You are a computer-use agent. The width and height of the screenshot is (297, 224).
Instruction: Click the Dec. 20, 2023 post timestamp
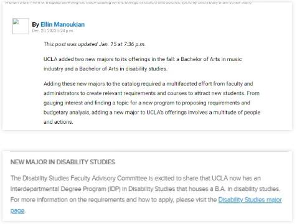point(52,30)
